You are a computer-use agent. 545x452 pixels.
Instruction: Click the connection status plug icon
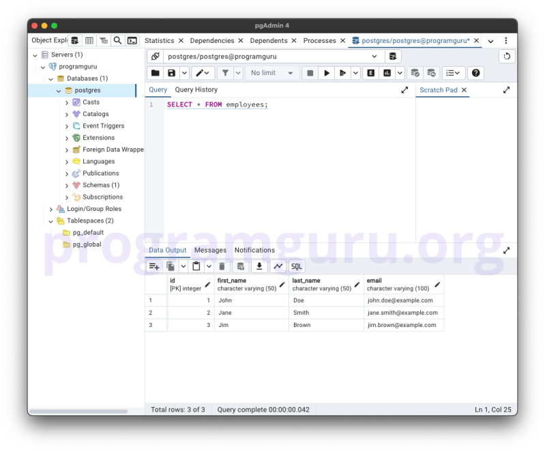click(156, 56)
